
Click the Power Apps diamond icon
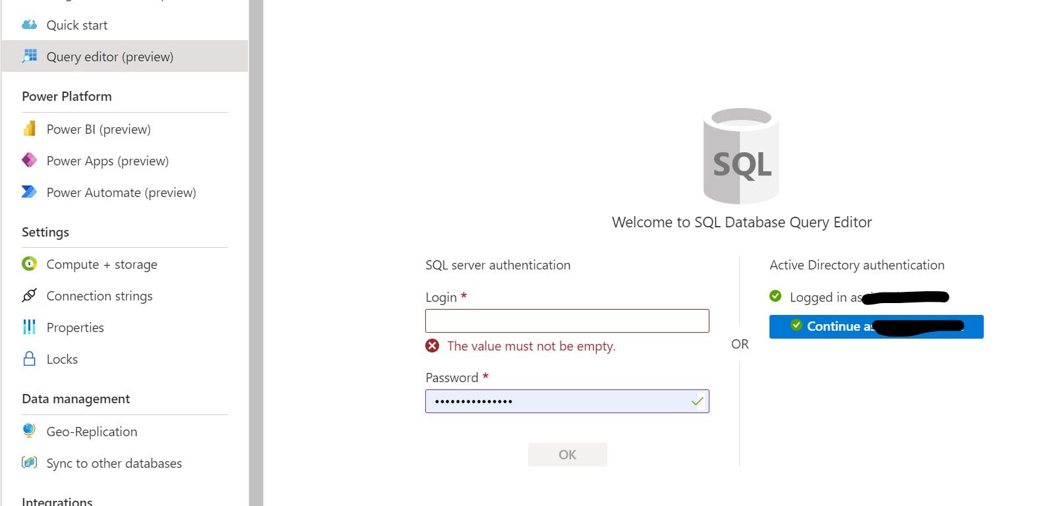tap(29, 160)
